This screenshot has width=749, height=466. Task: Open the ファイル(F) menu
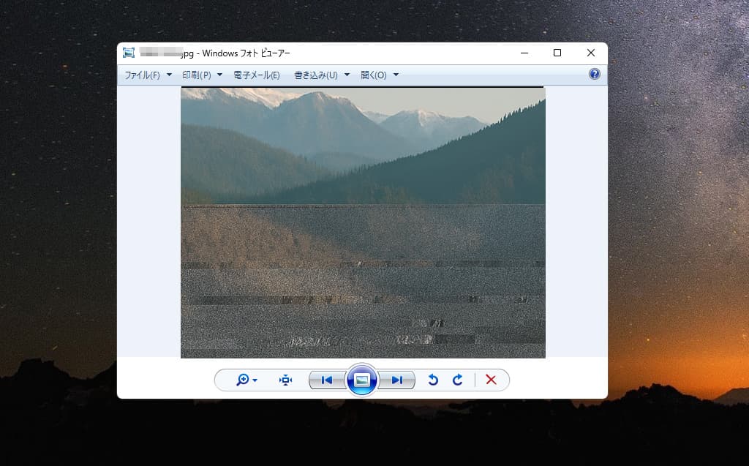click(x=148, y=75)
